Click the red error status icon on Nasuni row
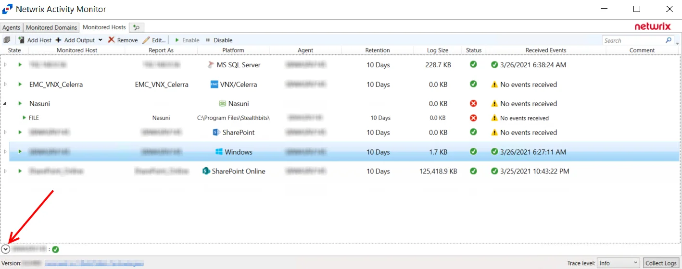 click(473, 103)
